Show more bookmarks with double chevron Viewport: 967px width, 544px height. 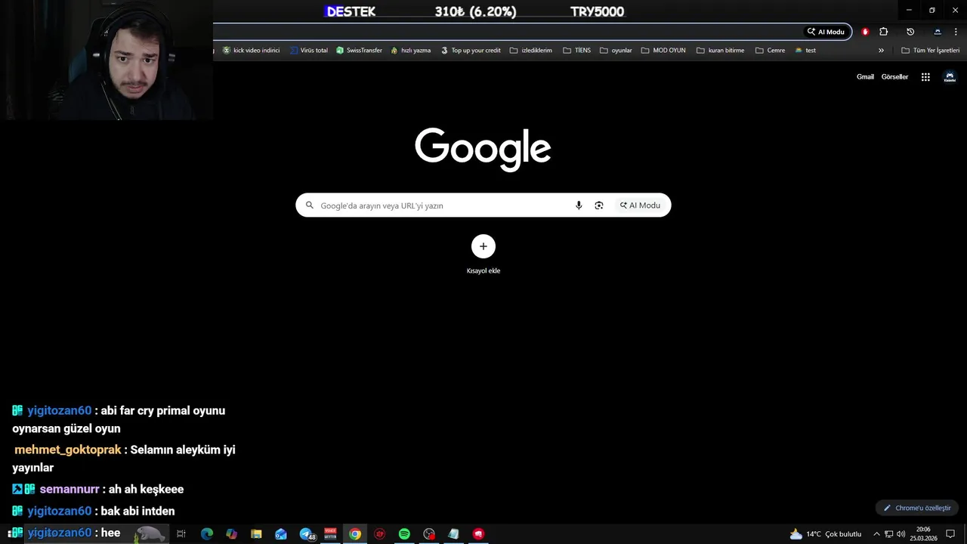tap(881, 51)
